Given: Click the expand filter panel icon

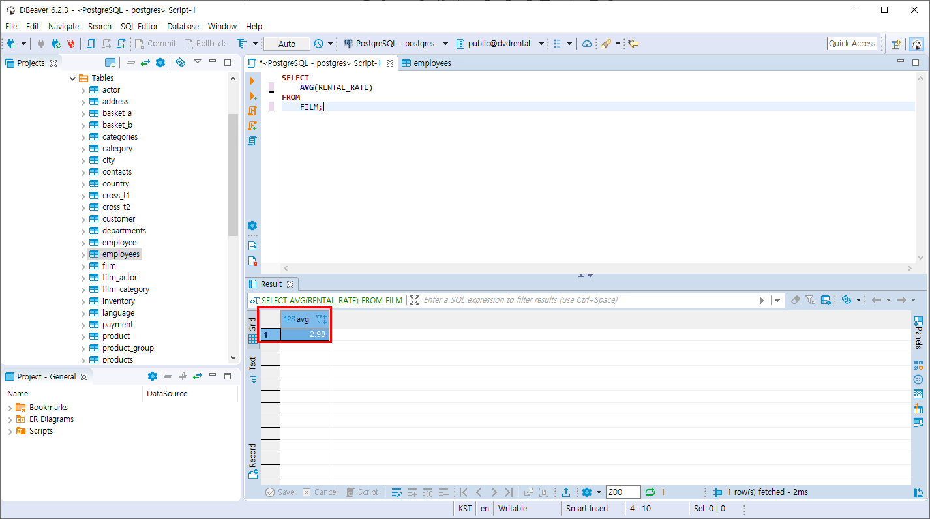Looking at the screenshot, I should point(414,300).
